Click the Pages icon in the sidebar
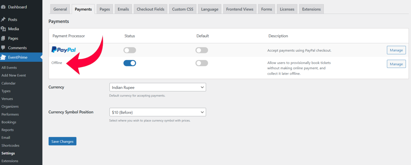Image resolution: width=411 pixels, height=165 pixels. coord(6,38)
